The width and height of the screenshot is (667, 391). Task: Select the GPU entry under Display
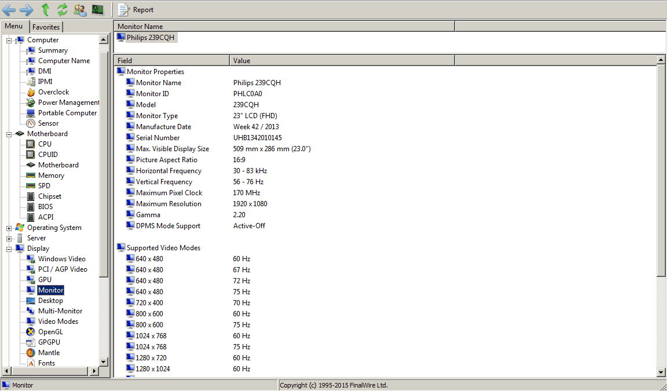(x=45, y=280)
